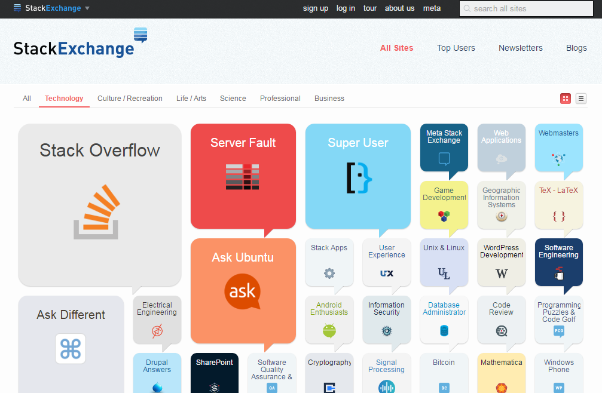Open the Top Users page
This screenshot has width=602, height=393.
pyautogui.click(x=456, y=48)
